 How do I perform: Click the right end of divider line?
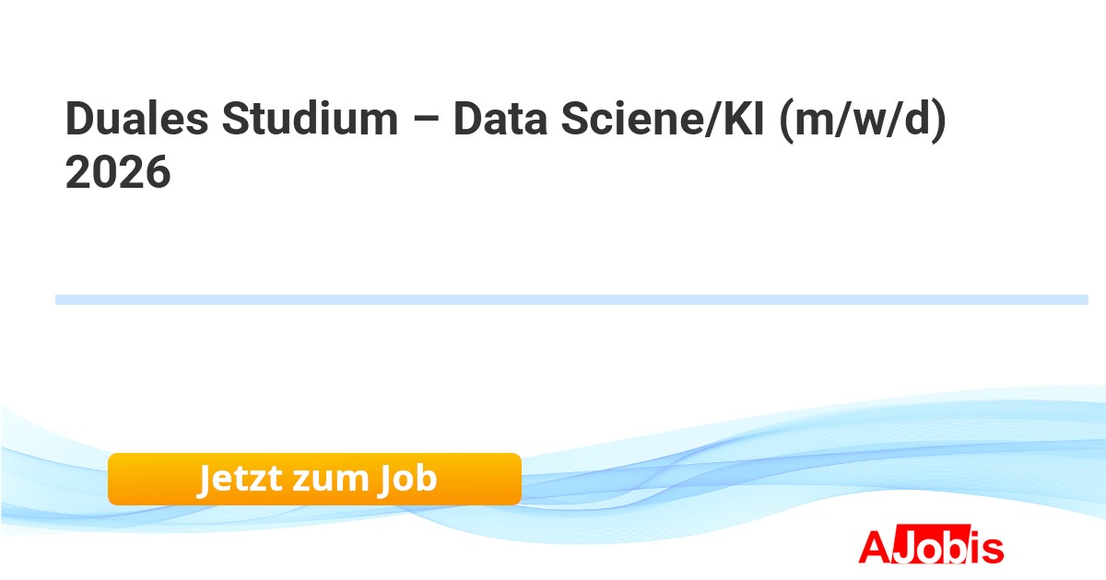coord(1083,299)
